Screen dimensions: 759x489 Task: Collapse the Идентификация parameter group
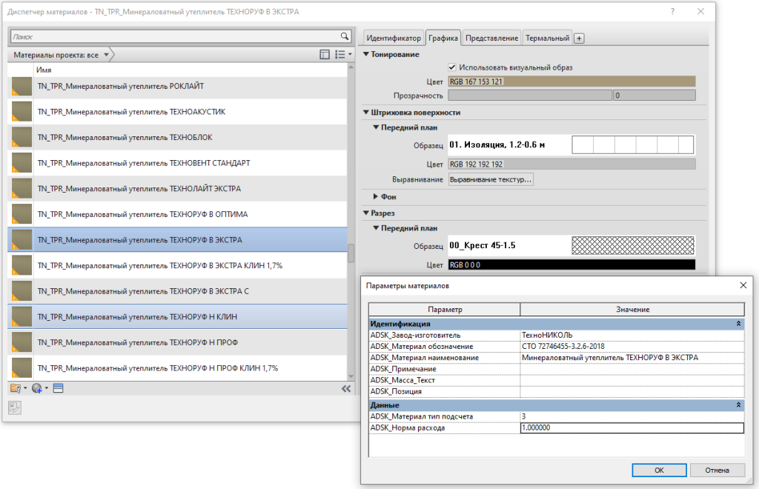point(738,324)
